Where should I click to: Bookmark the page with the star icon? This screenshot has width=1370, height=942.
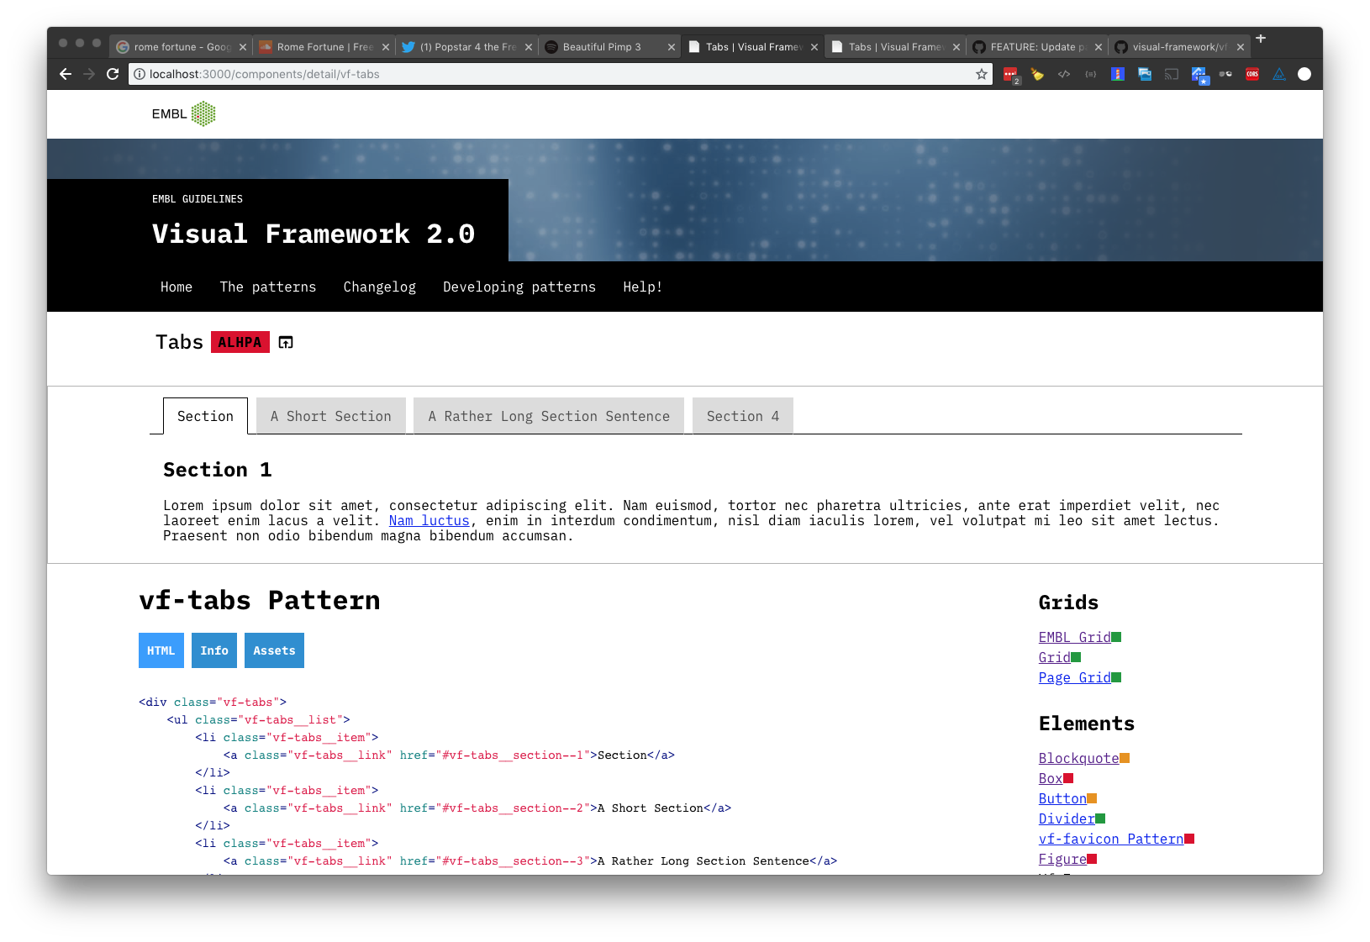980,74
